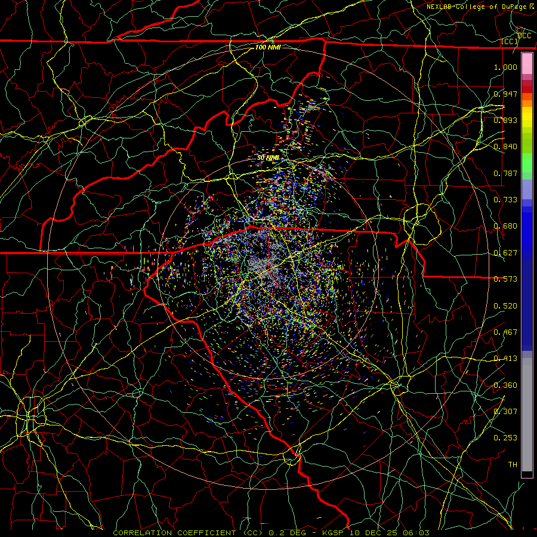Viewport: 537px width, 537px height.
Task: Select the 0.307 legend value
Action: [505, 412]
